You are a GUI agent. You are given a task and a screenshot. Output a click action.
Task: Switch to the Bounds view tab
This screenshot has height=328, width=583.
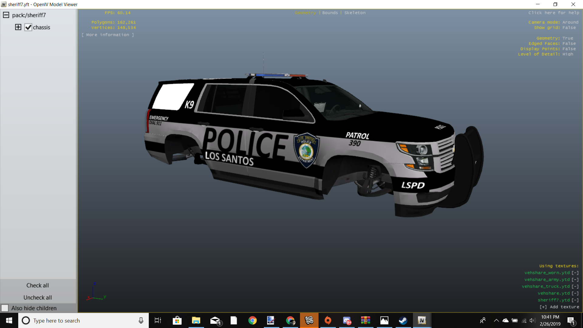(330, 13)
